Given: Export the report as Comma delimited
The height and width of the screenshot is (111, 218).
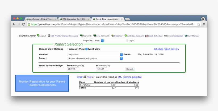Looking at the screenshot, I should [x=132, y=77].
